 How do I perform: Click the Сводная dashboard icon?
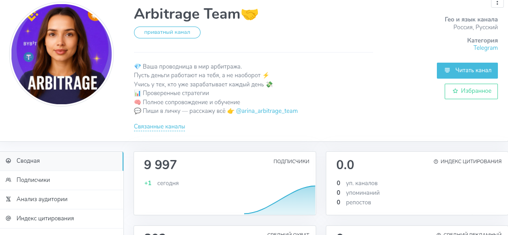coord(8,161)
